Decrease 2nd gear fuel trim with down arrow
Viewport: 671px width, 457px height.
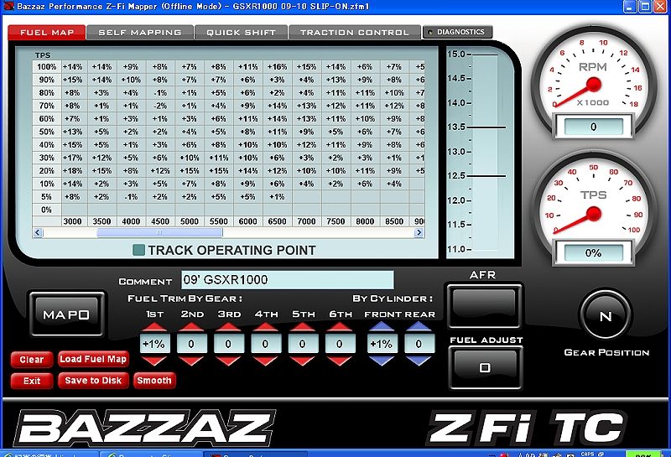pos(191,361)
